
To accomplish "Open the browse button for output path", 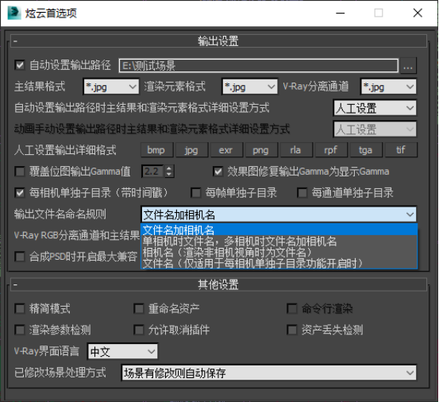I will pyautogui.click(x=408, y=66).
